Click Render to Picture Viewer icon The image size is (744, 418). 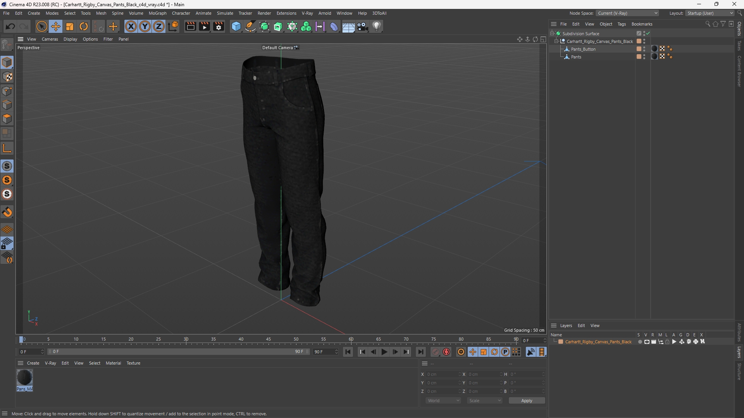tap(205, 27)
